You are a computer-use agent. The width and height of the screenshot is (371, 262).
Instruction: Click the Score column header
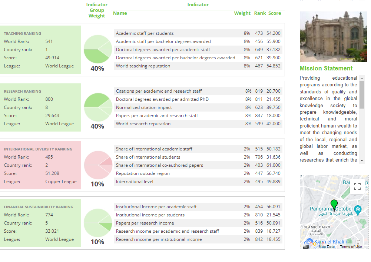[x=275, y=13]
